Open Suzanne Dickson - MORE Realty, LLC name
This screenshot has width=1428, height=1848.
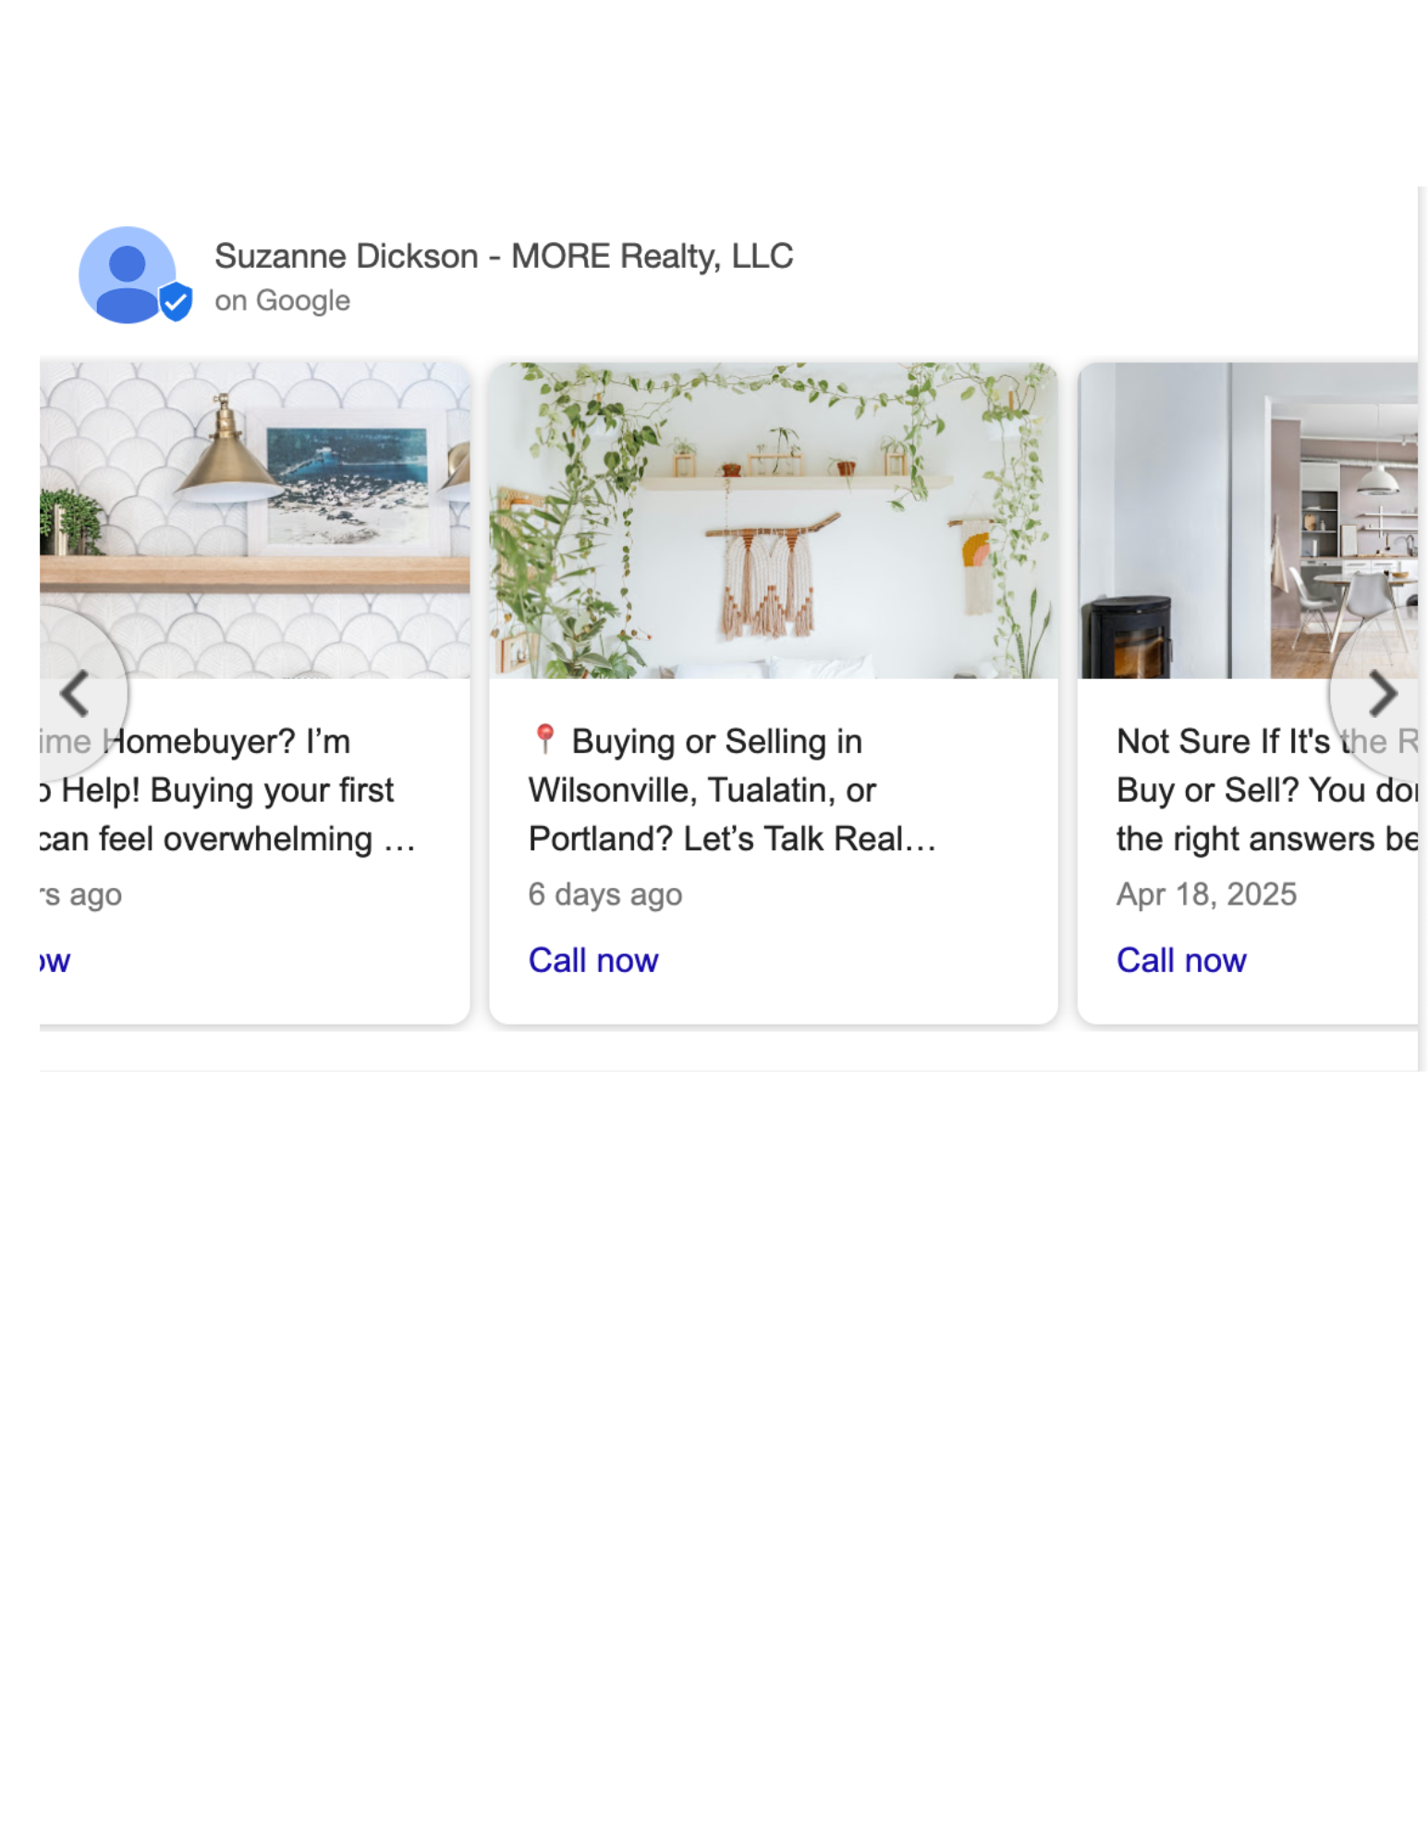[x=504, y=256]
